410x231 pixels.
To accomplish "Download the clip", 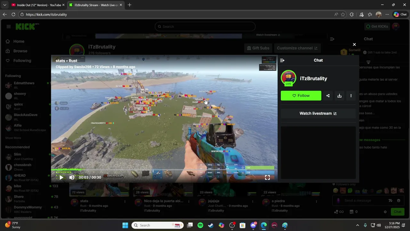I will coord(339,96).
